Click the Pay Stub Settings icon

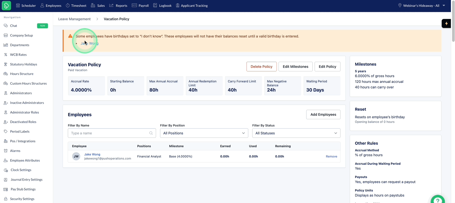click(5, 189)
